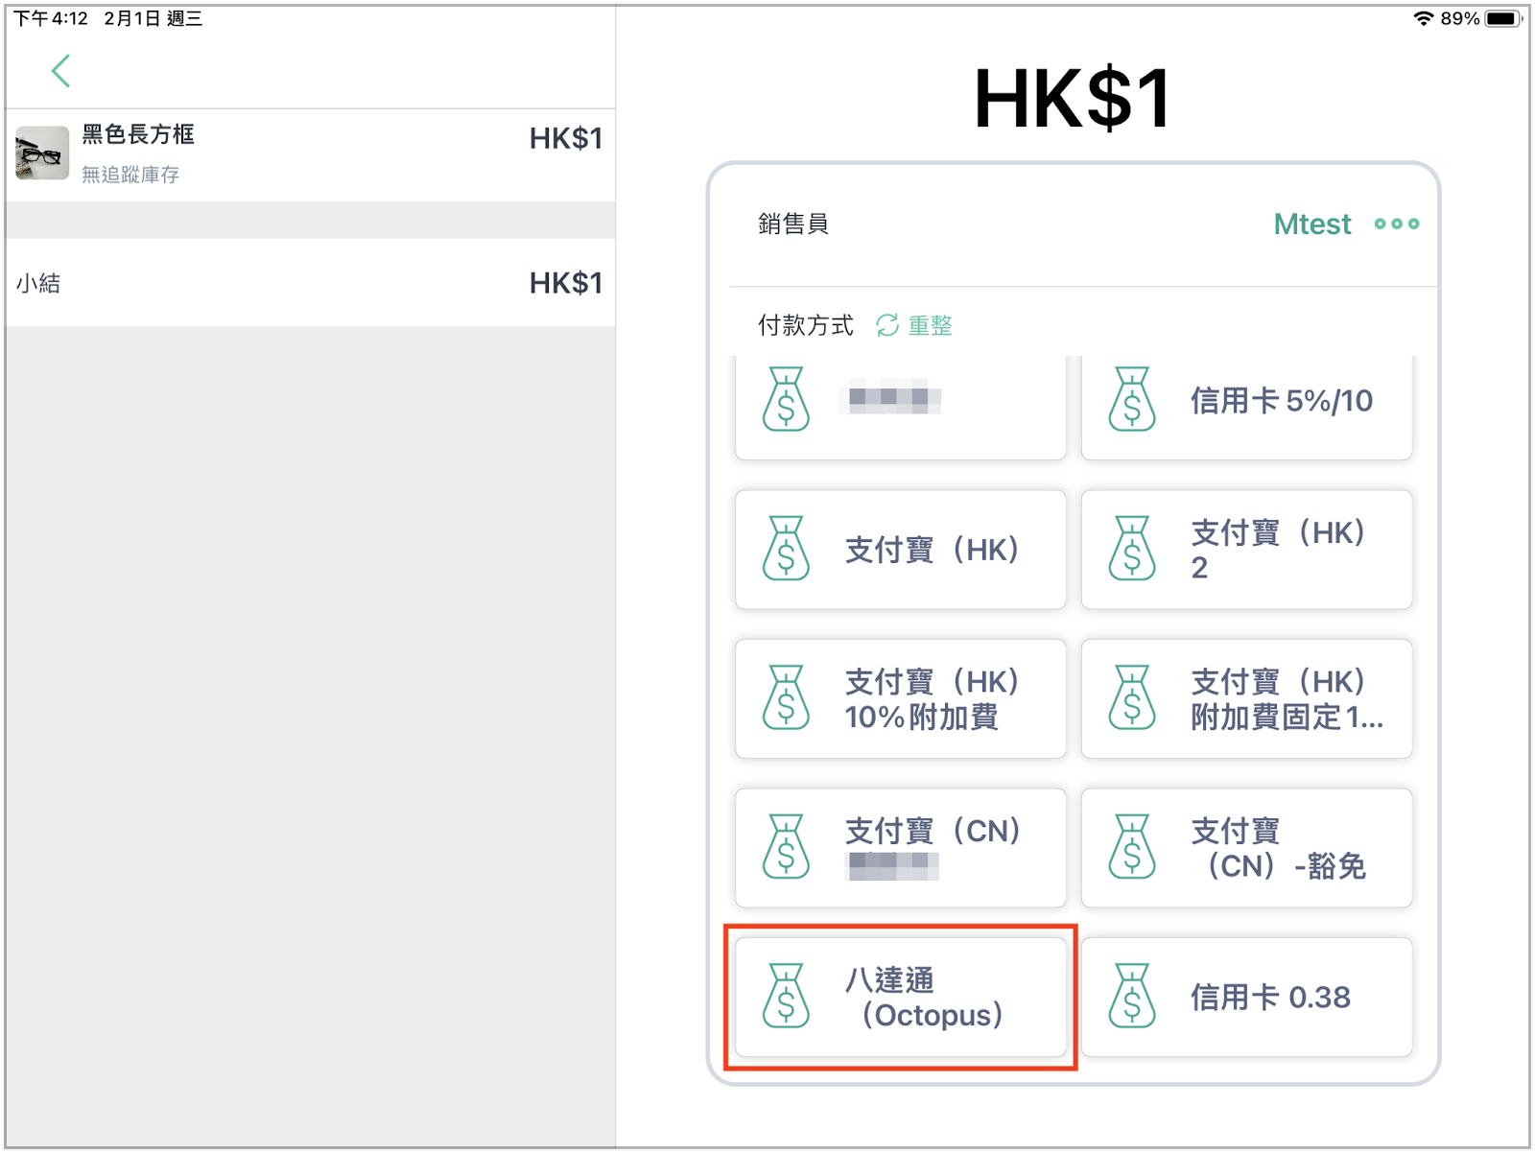
Task: Tap the 銷售員 label
Action: (x=792, y=224)
